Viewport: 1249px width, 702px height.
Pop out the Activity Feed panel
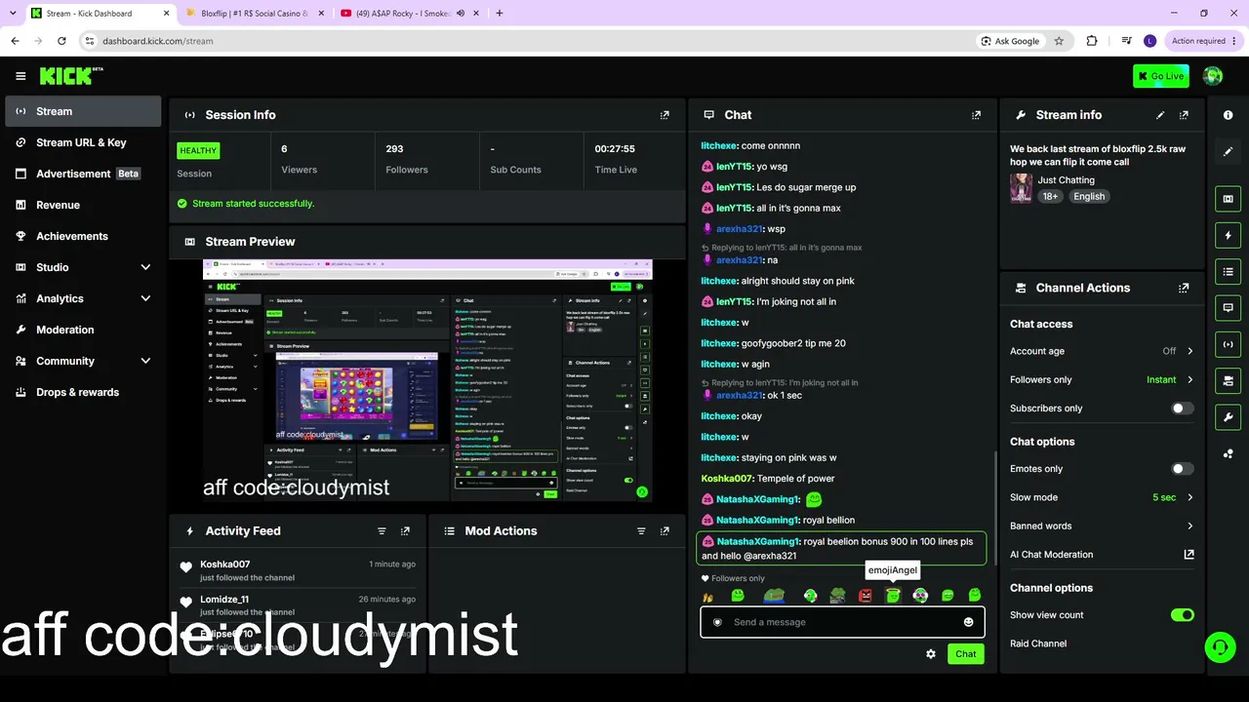click(405, 531)
